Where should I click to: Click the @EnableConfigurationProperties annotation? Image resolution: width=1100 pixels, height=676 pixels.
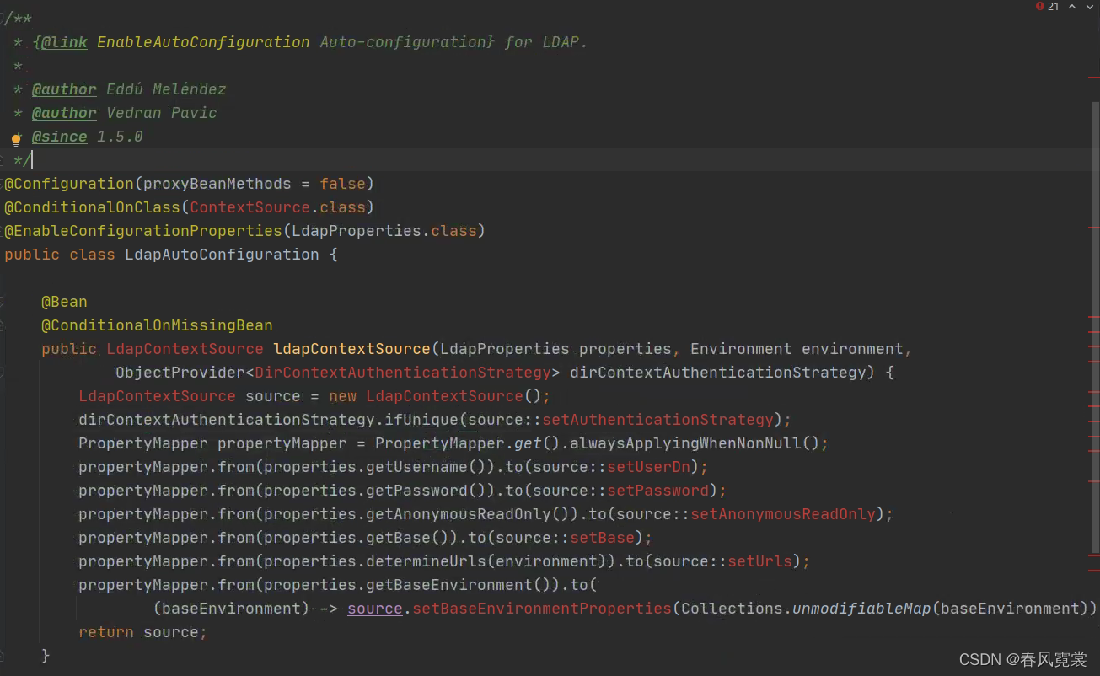click(x=142, y=231)
